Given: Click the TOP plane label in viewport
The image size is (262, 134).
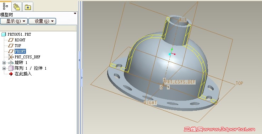Looking at the screenshot, I should pyautogui.click(x=239, y=83).
